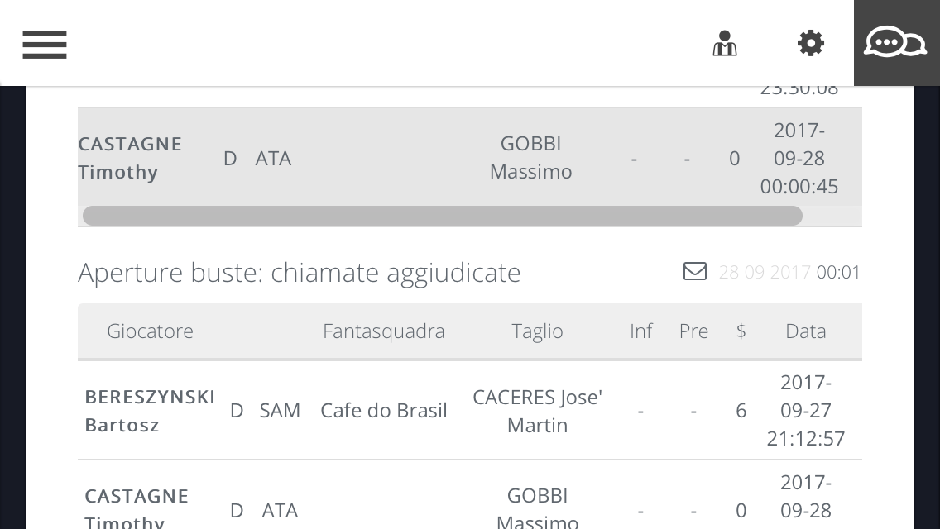This screenshot has width=940, height=529.
Task: Click the Aperture buste: chiamate aggiudicate heading
Action: click(300, 272)
